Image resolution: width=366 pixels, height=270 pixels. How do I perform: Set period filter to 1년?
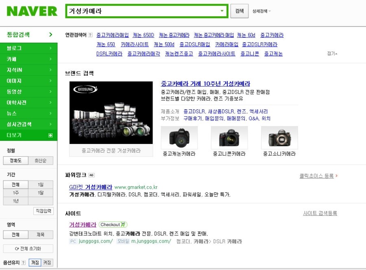click(15, 201)
